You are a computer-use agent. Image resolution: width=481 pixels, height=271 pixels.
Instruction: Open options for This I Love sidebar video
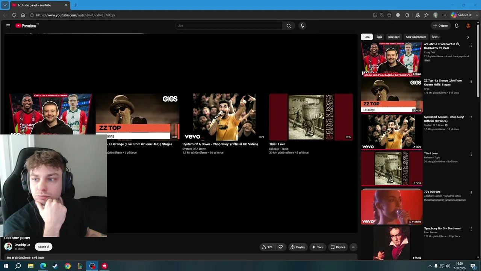pos(471,154)
